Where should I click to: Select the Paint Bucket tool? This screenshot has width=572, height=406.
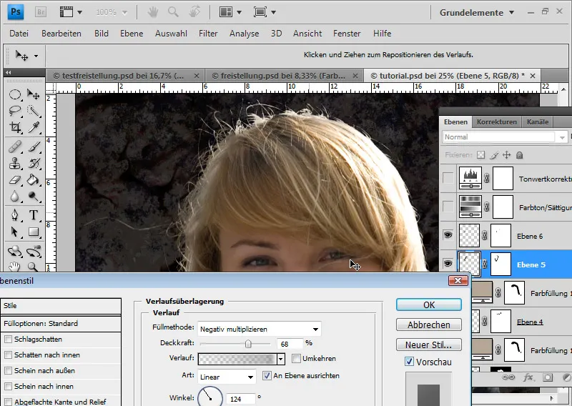tap(33, 179)
